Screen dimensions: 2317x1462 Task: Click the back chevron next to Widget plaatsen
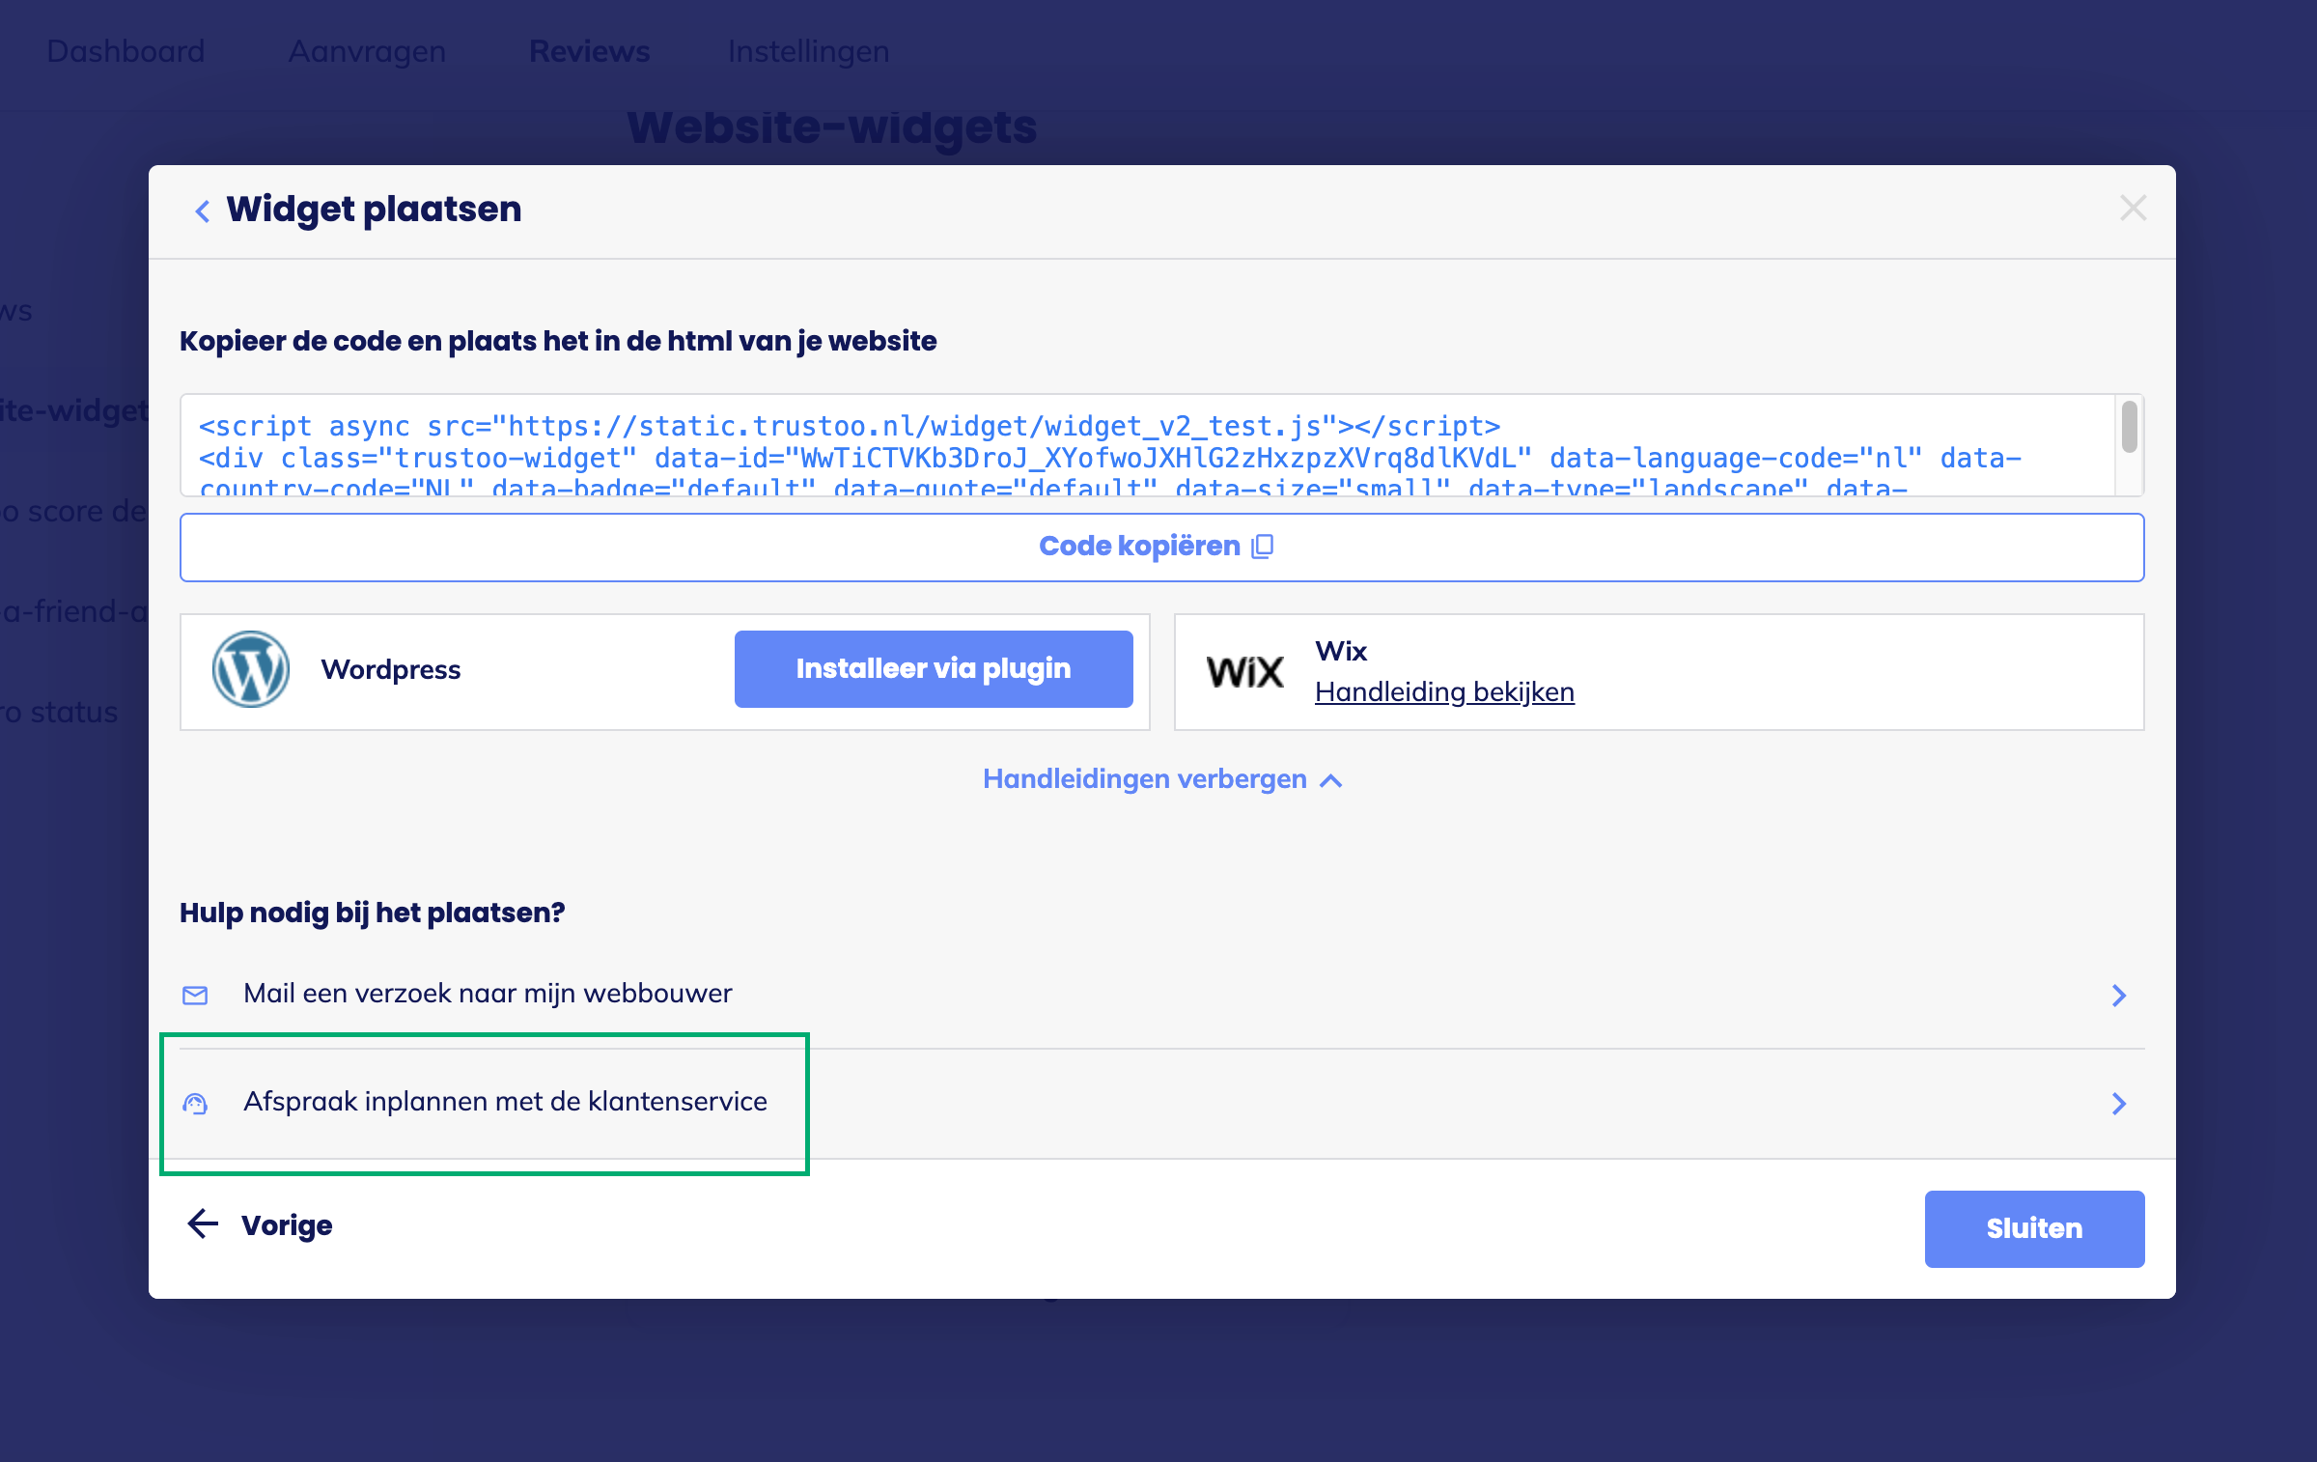click(202, 210)
